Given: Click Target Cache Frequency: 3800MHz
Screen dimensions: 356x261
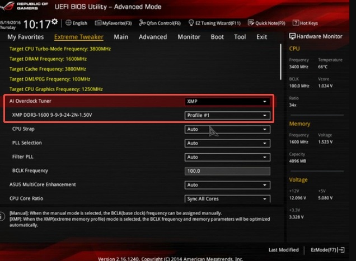Looking at the screenshot, I should coord(48,69).
